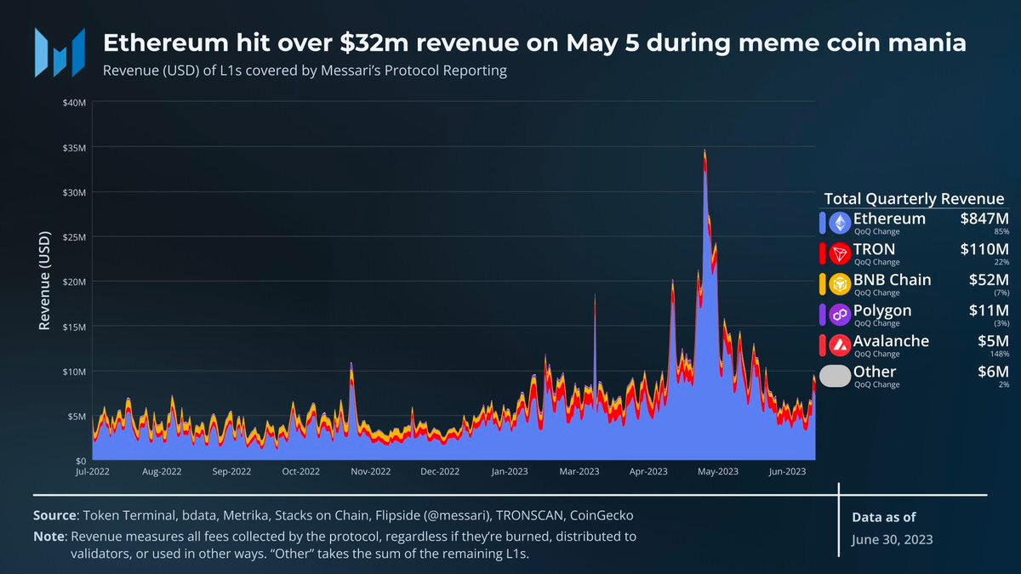Click the May-2023 x-axis label
The image size is (1021, 574).
[718, 470]
